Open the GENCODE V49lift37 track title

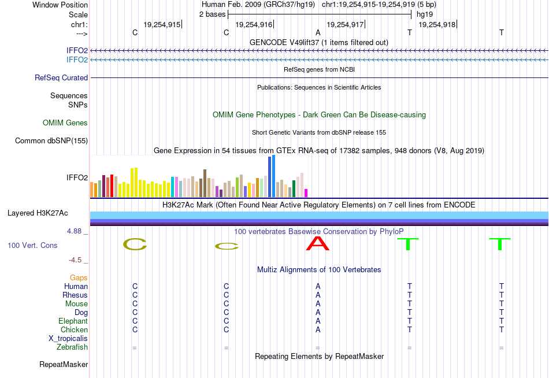click(318, 42)
